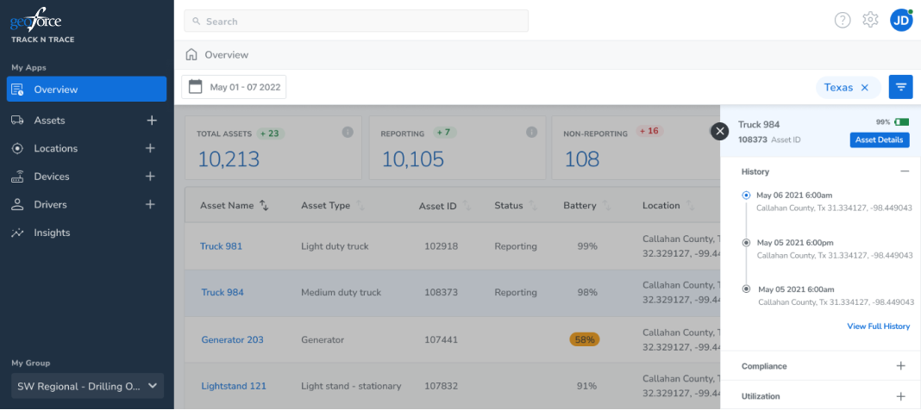Open the SW Regional group dropdown
921x410 pixels.
point(87,386)
